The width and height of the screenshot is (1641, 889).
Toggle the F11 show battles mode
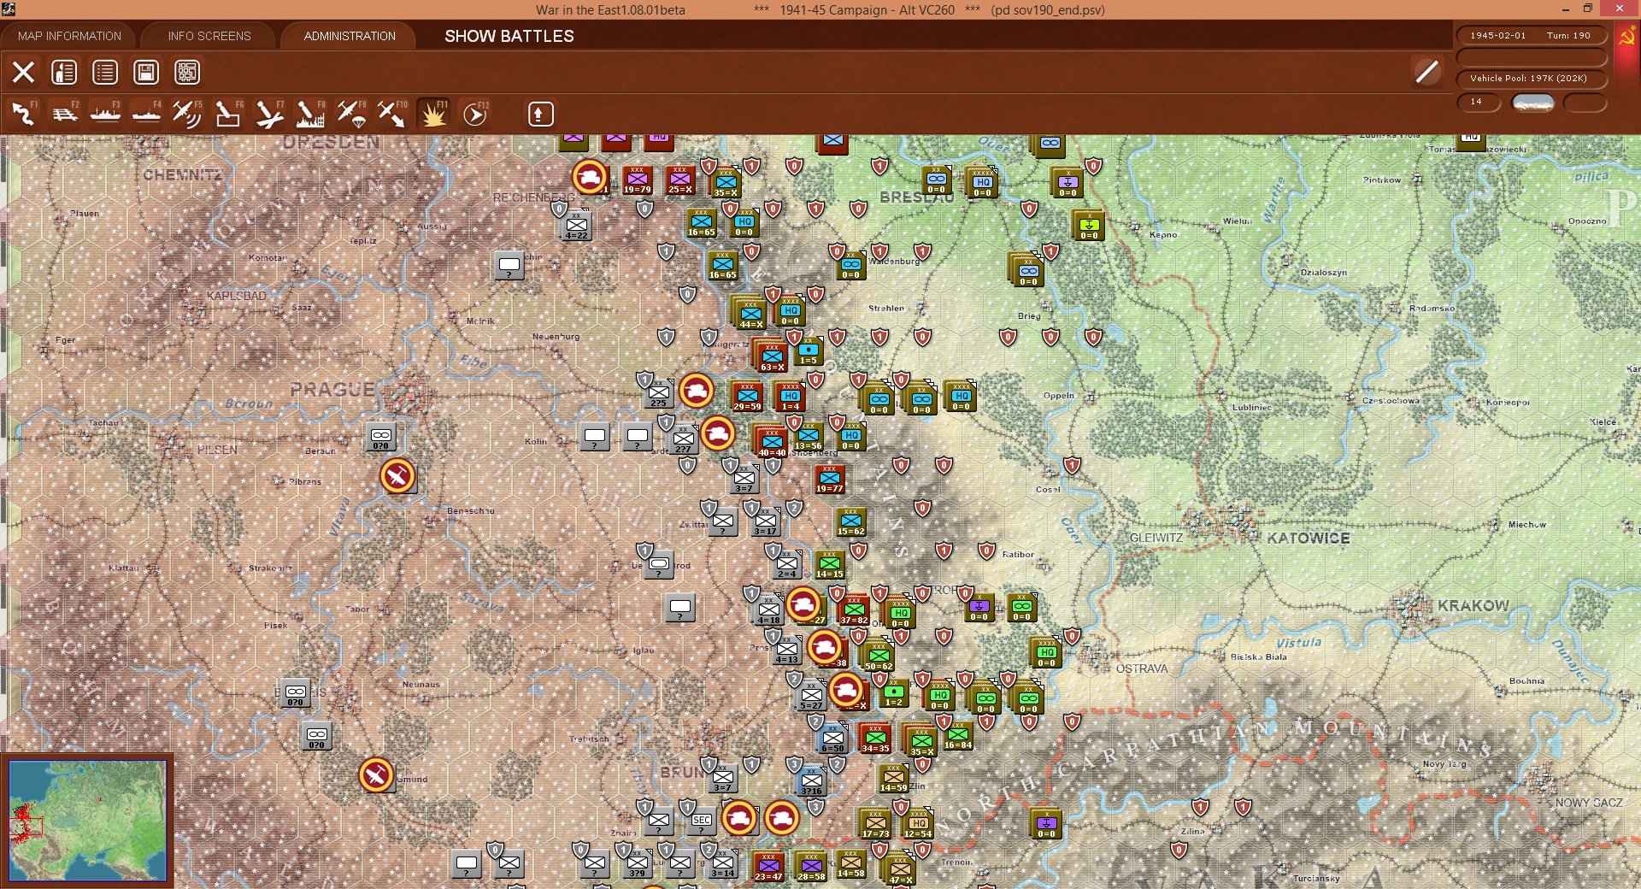(433, 114)
